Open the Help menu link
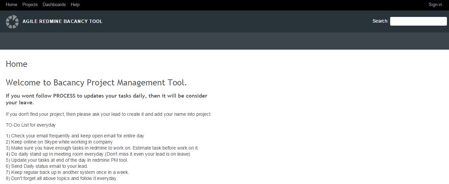This screenshot has height=184, width=449. click(x=75, y=4)
